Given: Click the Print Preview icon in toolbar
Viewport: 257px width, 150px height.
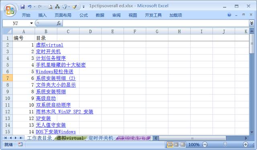Looking at the screenshot, I should [x=50, y=7].
